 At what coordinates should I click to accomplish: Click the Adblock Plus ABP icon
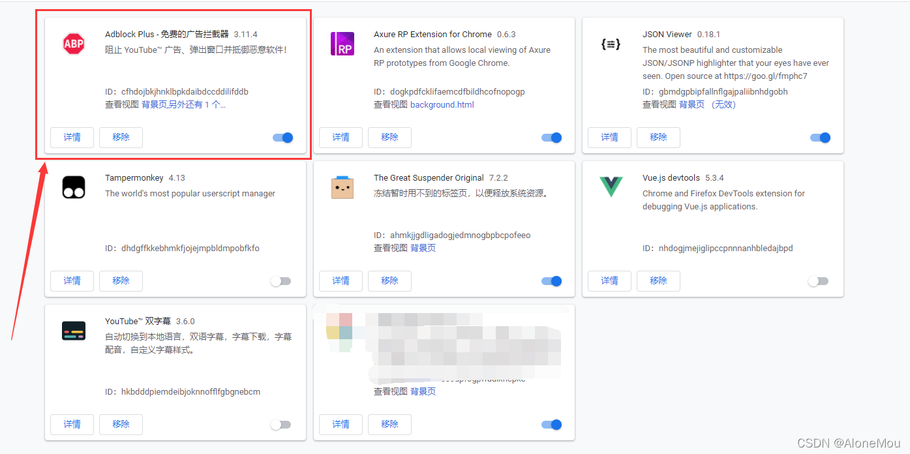tap(74, 44)
